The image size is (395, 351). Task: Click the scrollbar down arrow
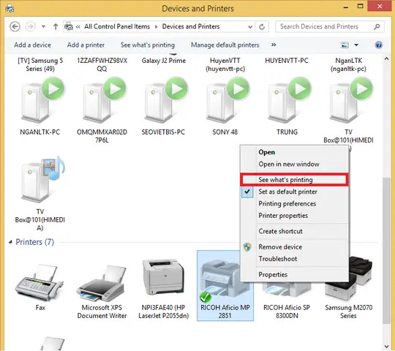386,347
